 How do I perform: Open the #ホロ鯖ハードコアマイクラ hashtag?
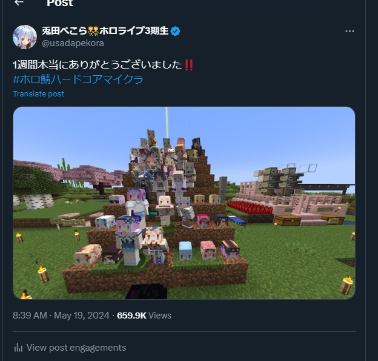(x=78, y=79)
